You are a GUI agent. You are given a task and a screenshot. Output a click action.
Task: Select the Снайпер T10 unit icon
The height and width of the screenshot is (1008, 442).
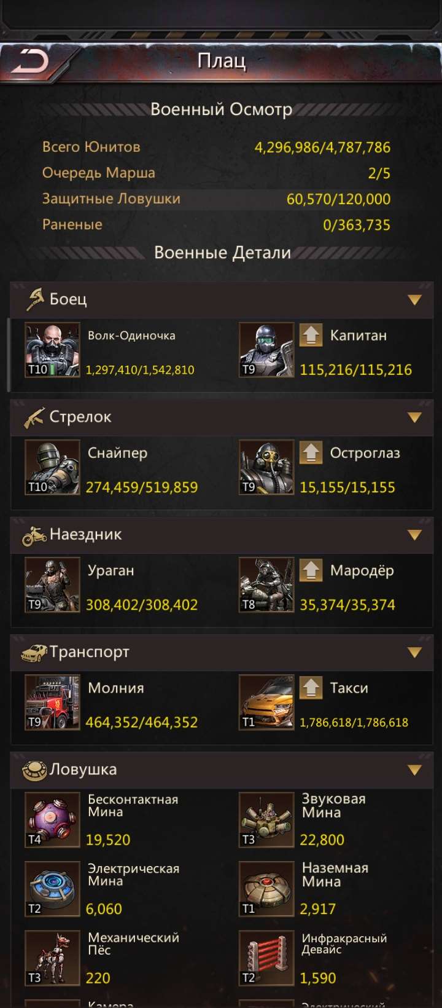point(52,467)
